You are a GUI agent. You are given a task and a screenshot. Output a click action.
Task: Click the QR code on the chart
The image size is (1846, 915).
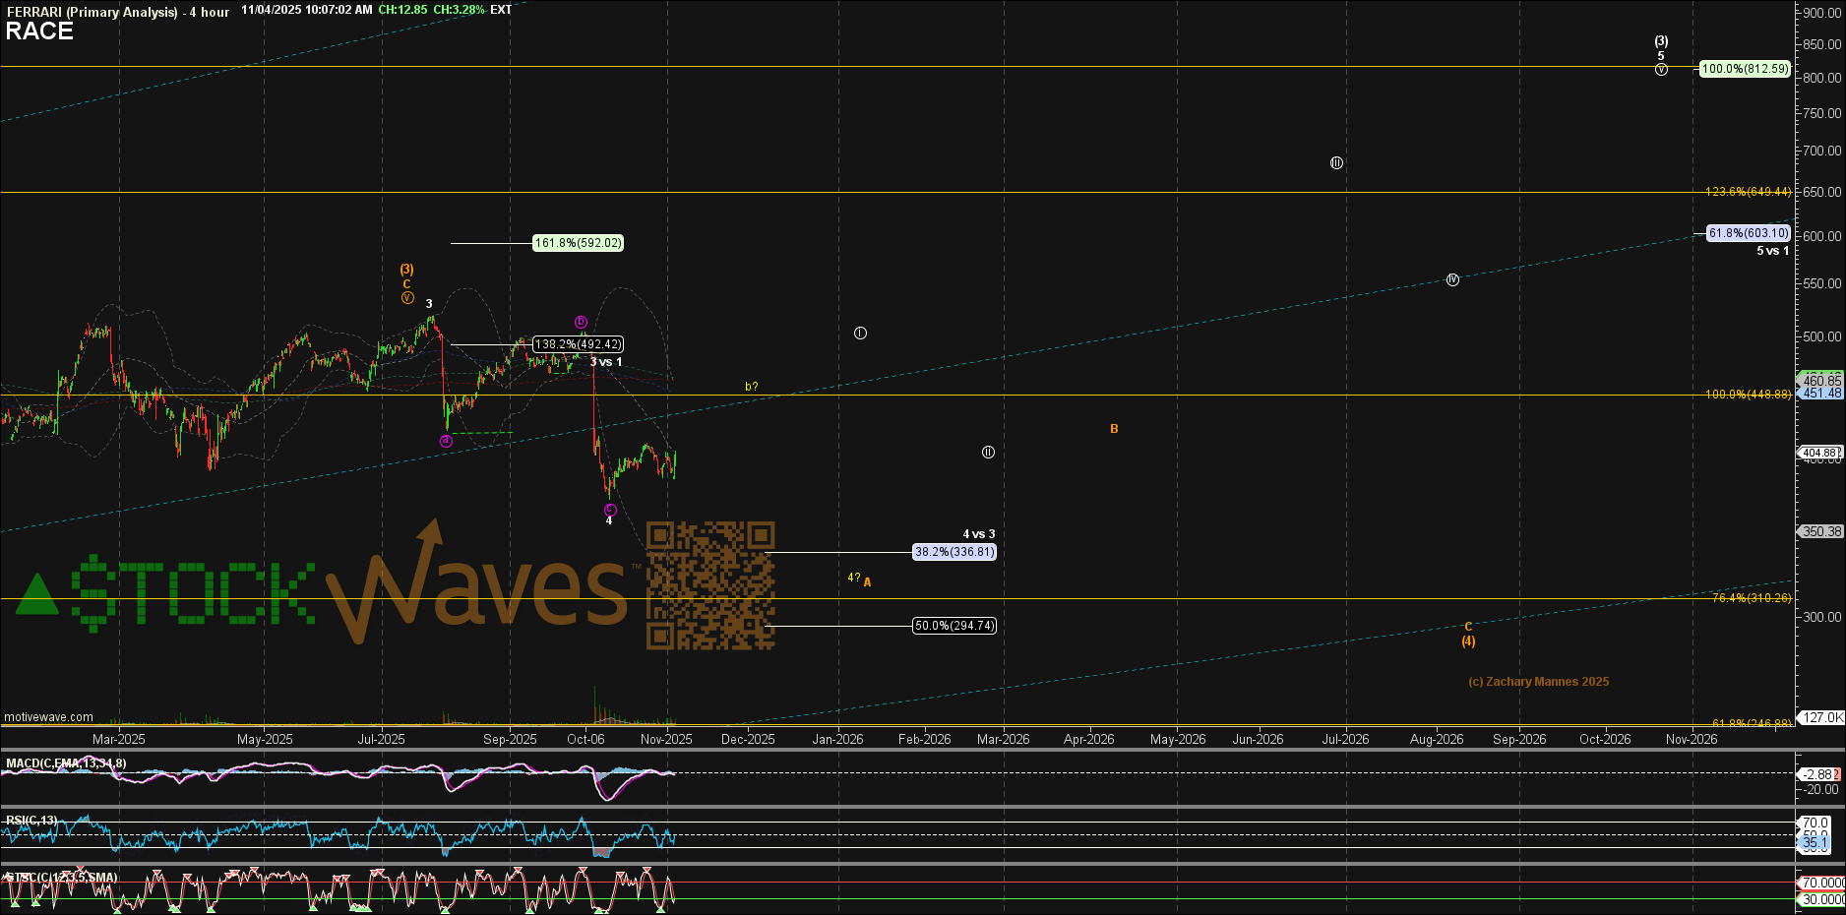tap(710, 585)
